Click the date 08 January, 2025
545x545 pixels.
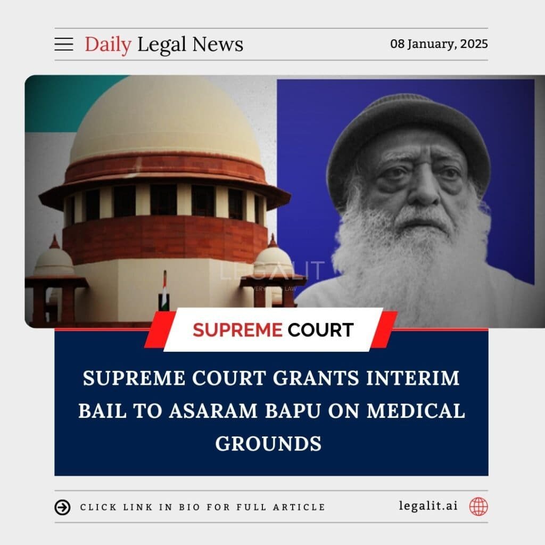coord(439,44)
